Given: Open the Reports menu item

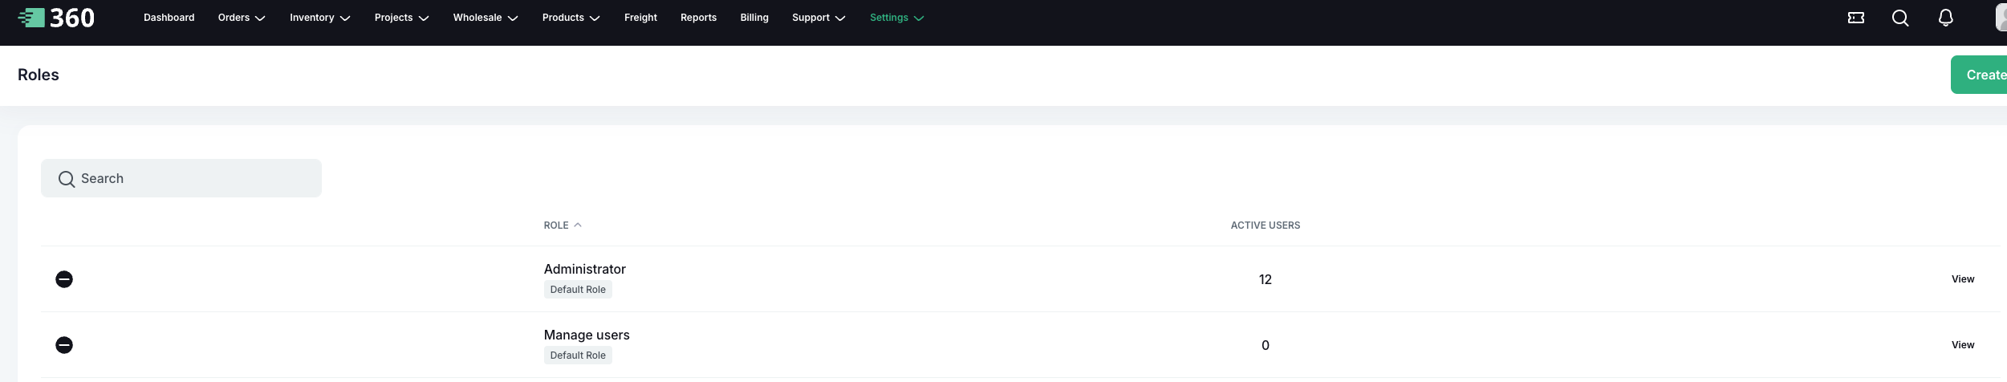Looking at the screenshot, I should 698,18.
